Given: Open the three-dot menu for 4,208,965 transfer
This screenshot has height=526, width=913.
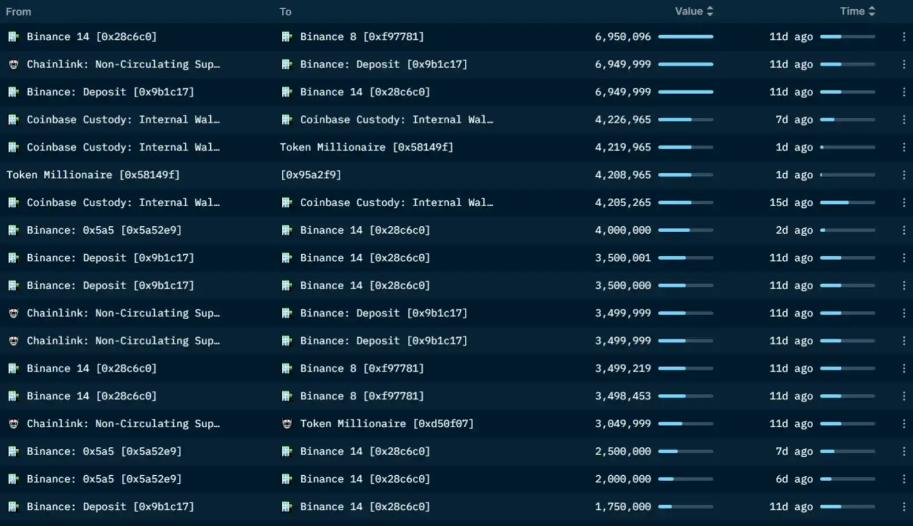Looking at the screenshot, I should 904,175.
